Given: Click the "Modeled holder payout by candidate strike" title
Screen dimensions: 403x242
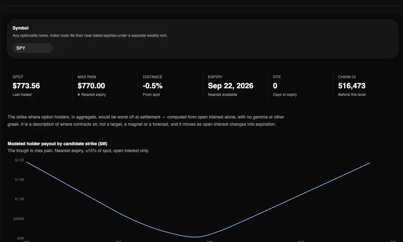Looking at the screenshot, I should click(57, 144).
